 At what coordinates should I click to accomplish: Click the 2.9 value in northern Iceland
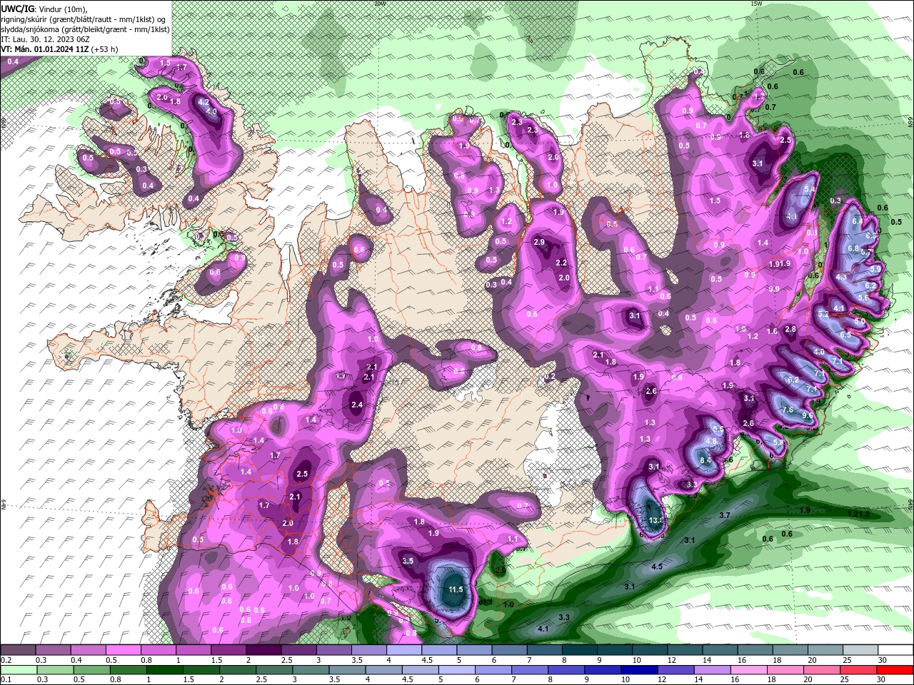coord(539,243)
